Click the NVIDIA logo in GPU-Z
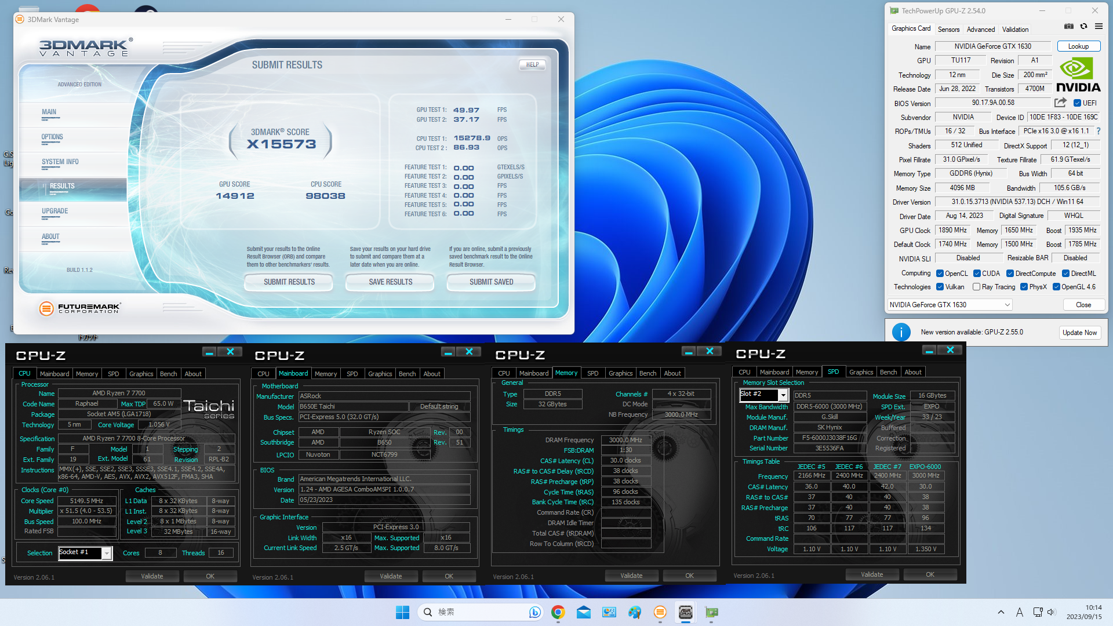 1078,75
